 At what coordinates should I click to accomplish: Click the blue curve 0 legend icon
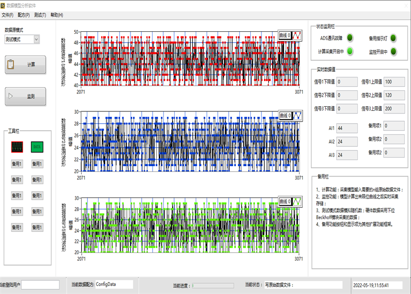pos(296,115)
